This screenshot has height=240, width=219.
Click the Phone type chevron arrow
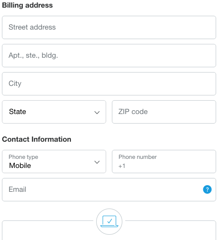point(97,162)
